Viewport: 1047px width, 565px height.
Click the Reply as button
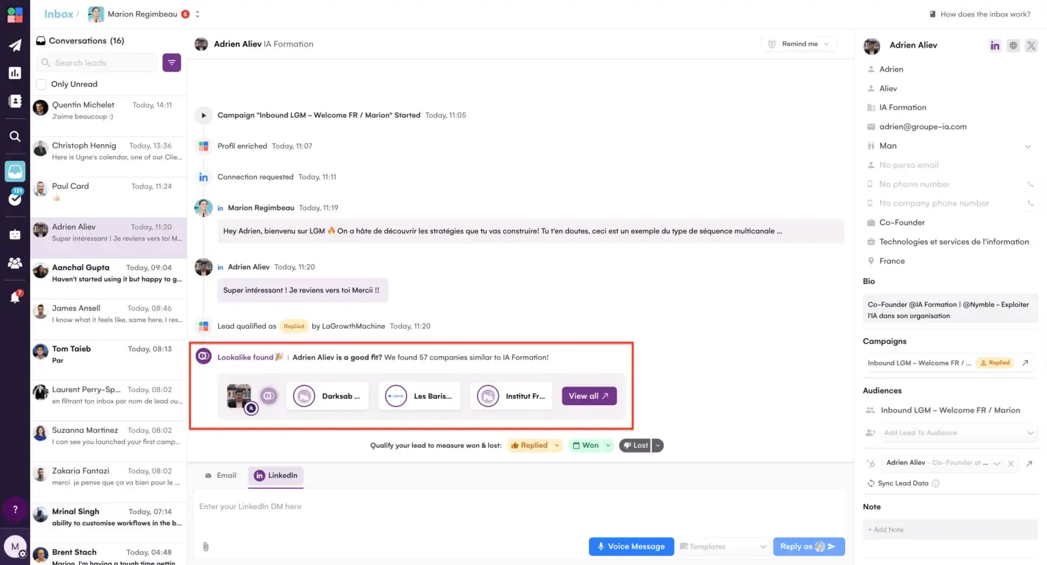click(x=809, y=547)
